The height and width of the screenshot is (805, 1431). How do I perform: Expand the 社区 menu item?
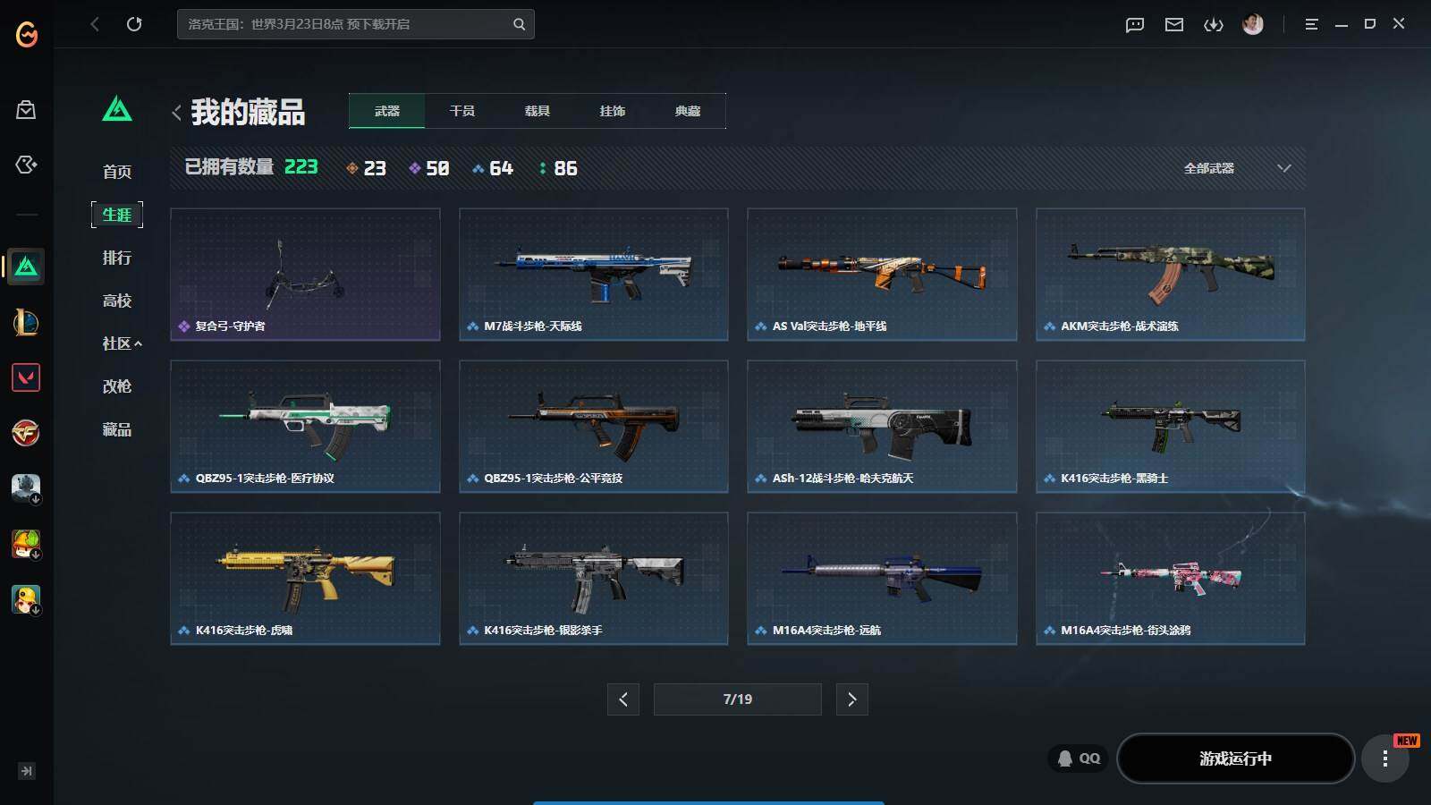(122, 343)
